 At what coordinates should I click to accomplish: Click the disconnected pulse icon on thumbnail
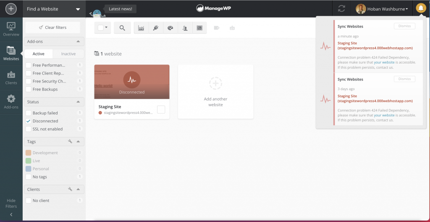[x=132, y=80]
